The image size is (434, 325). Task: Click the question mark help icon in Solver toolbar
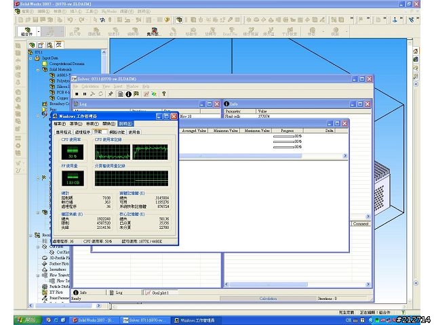pyautogui.click(x=164, y=94)
